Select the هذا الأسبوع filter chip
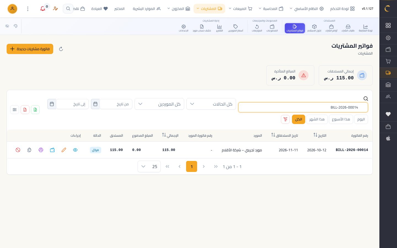Image resolution: width=397 pixels, height=248 pixels. pos(341,119)
